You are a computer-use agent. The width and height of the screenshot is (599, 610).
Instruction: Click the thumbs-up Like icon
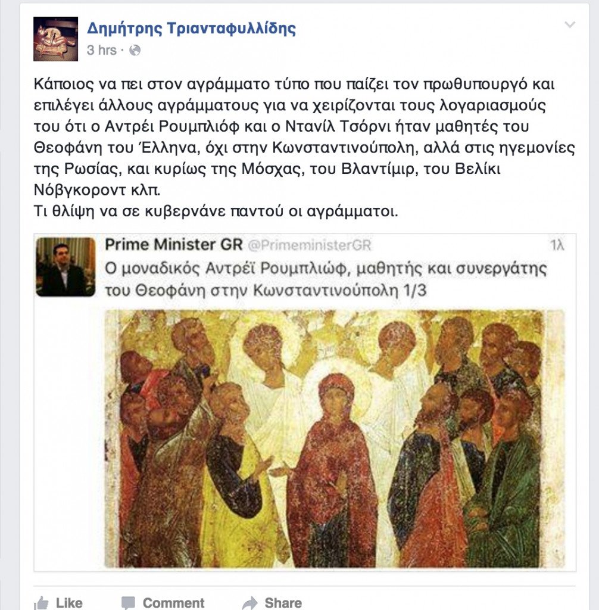41,602
